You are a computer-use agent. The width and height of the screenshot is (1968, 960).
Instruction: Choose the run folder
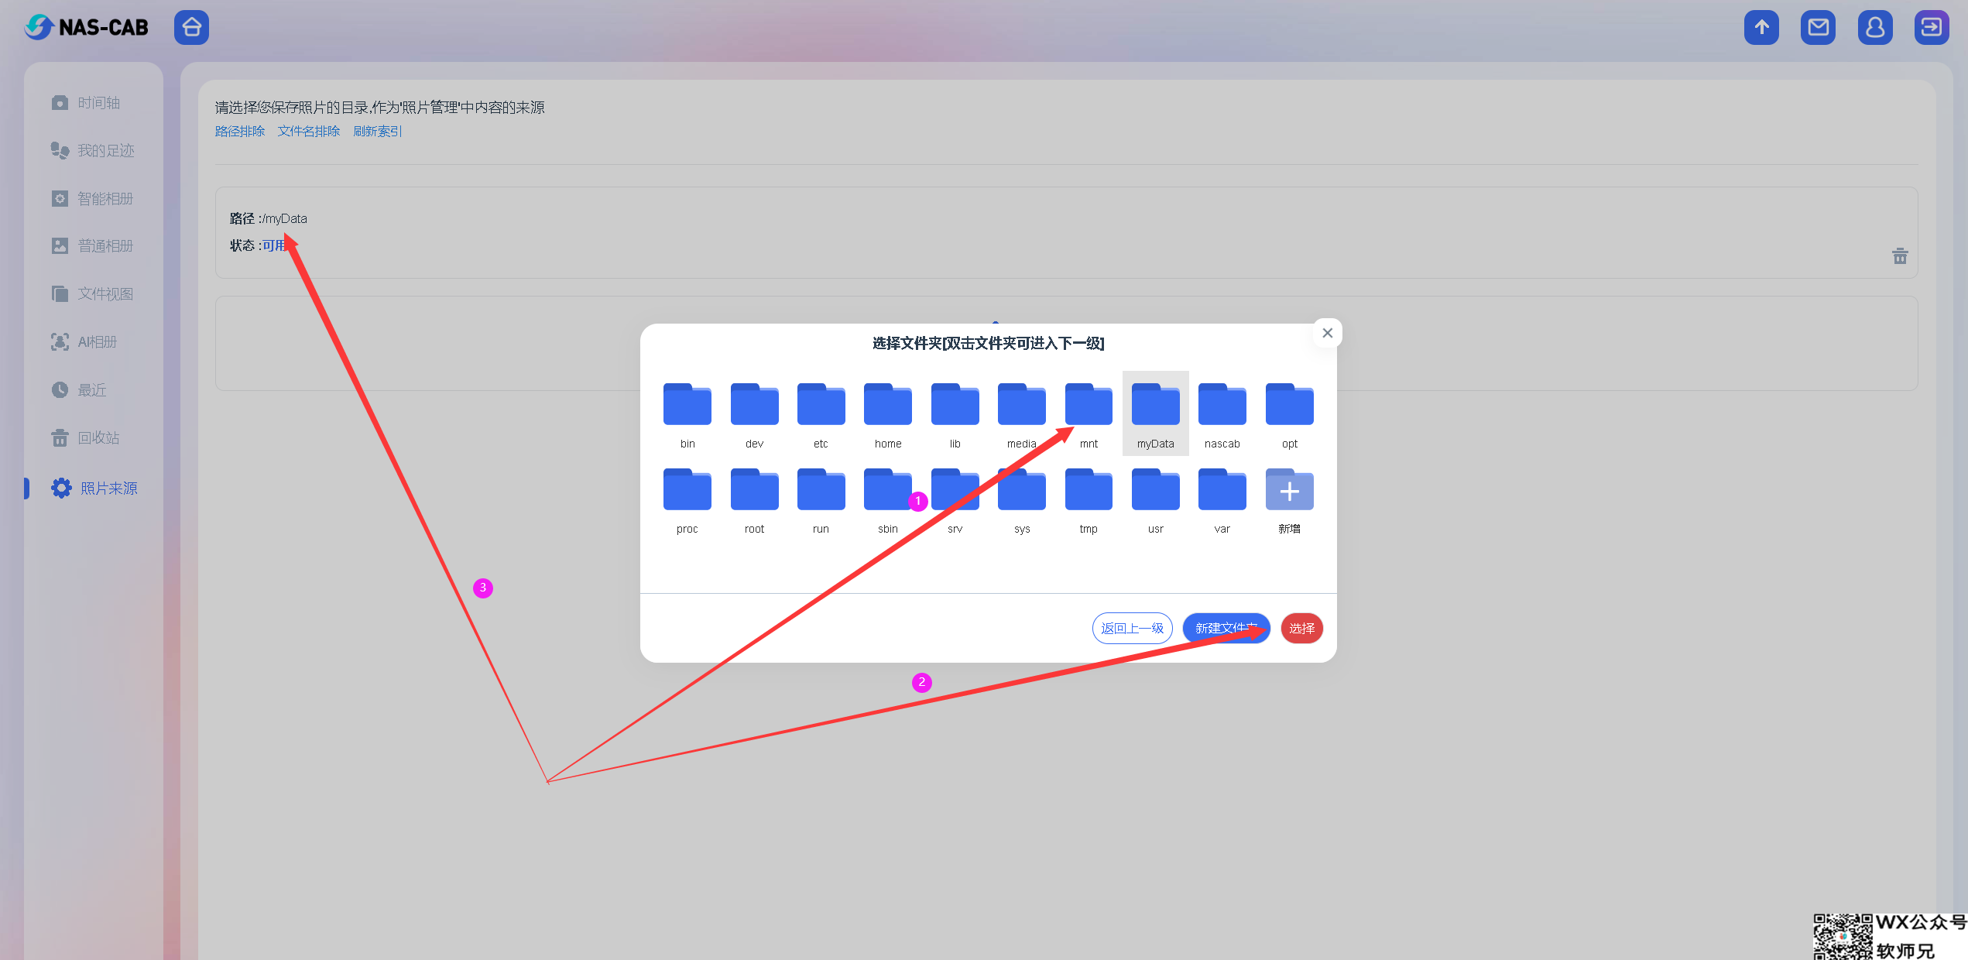pyautogui.click(x=821, y=499)
